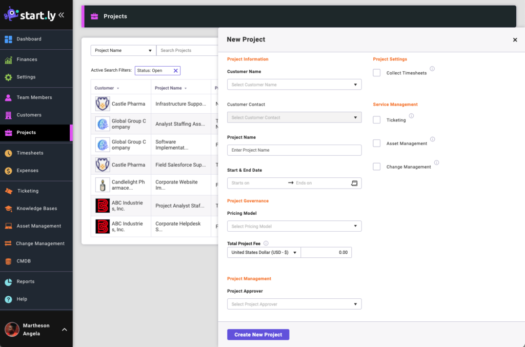The image size is (525, 347).
Task: Select the Dashboard icon in the sidebar
Action: pyautogui.click(x=9, y=39)
